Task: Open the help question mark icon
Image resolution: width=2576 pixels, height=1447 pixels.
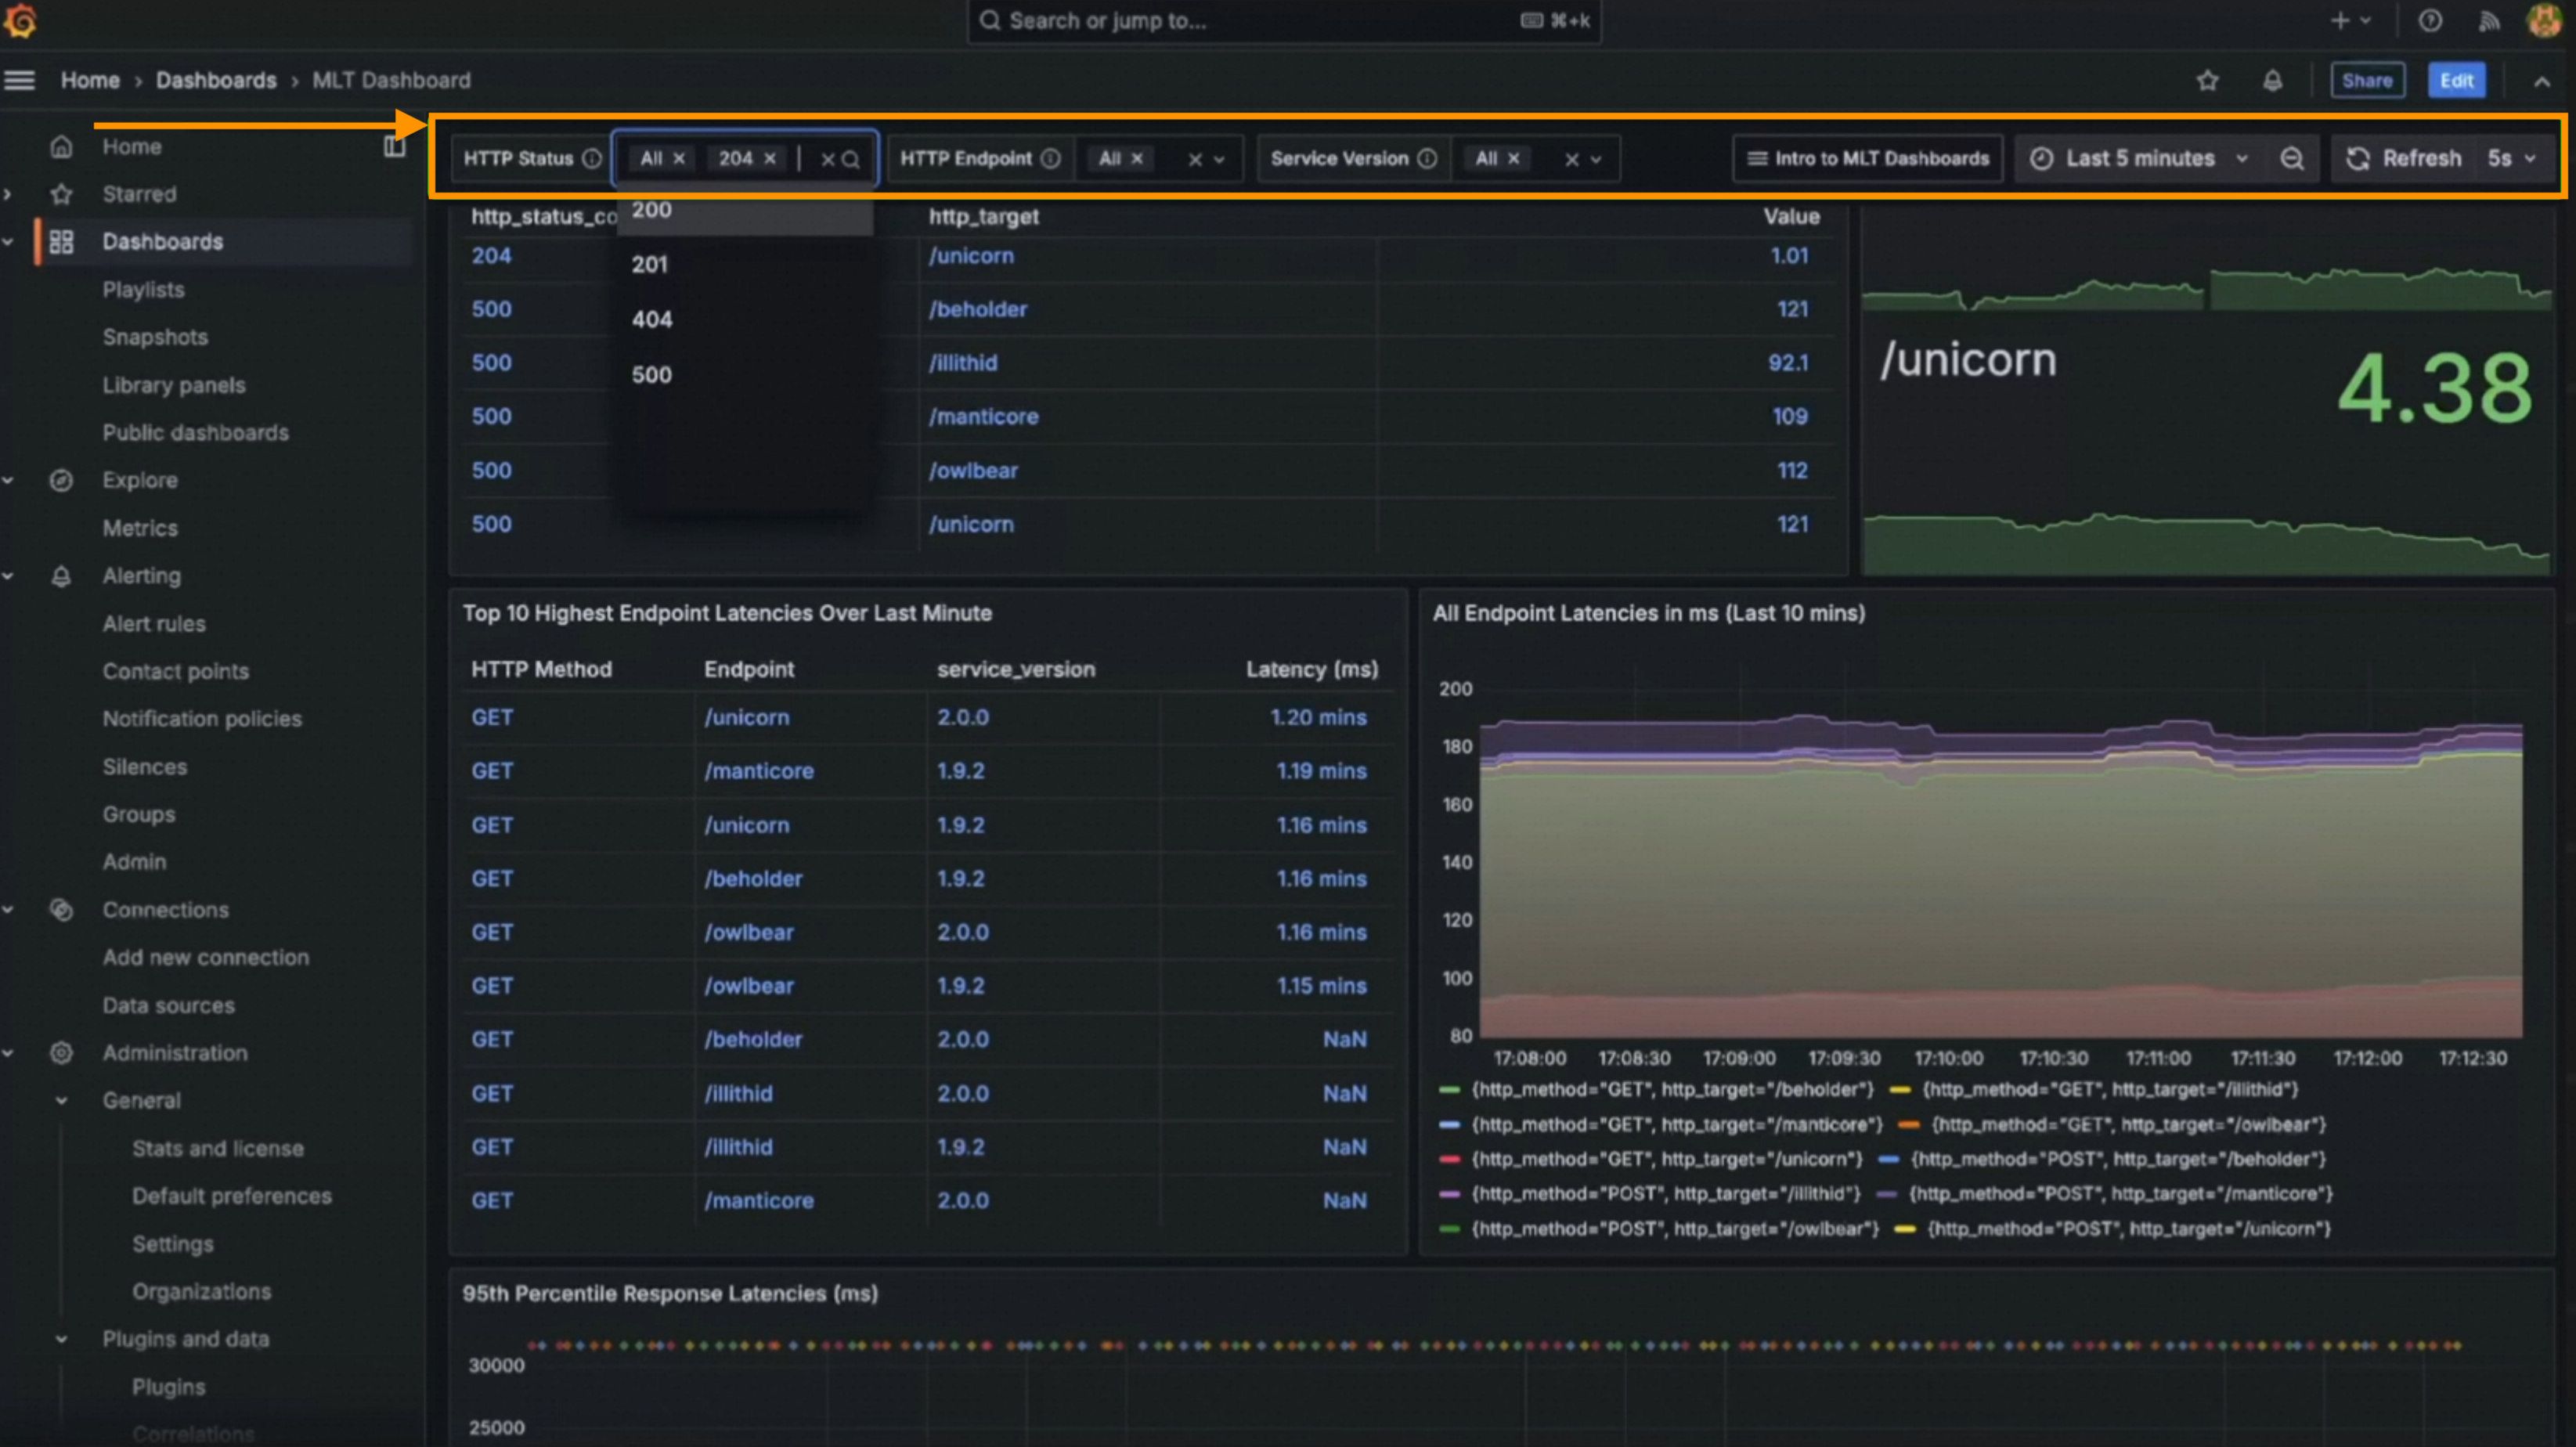Action: 2430,21
